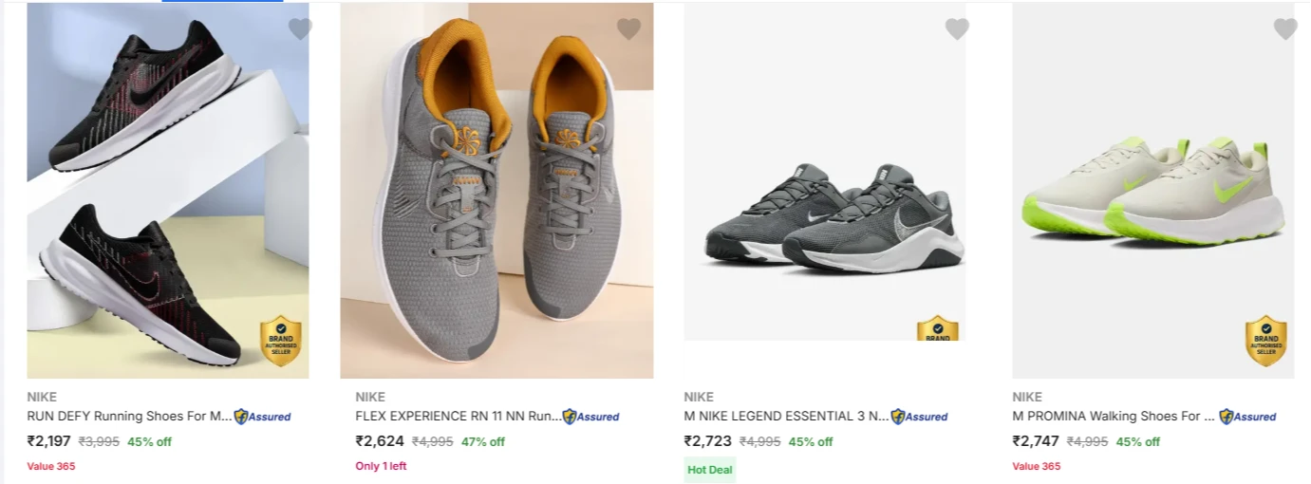Favorite the NIKE LEGEND ESSENTIAL 3 shoes via the heart icon
This screenshot has height=484, width=1311.
[957, 29]
